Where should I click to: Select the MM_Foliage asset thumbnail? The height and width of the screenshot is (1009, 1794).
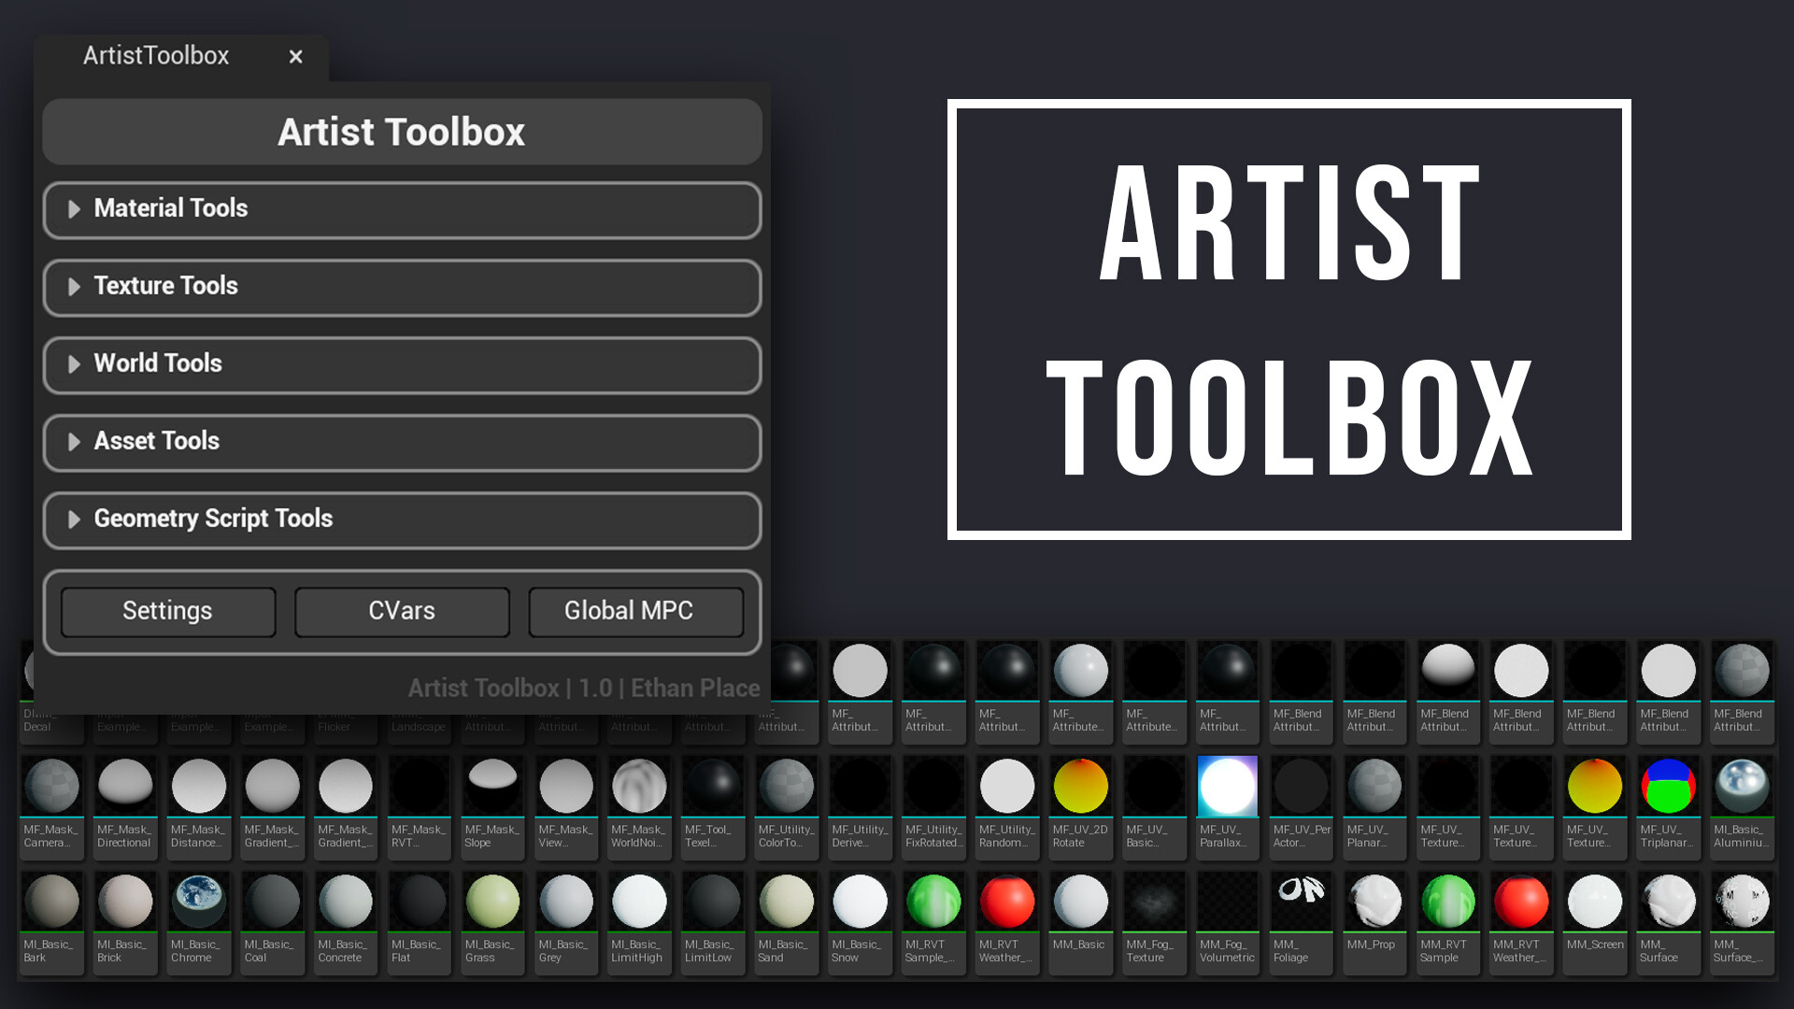[1301, 902]
